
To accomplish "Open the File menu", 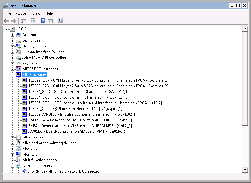I will (x=8, y=13).
